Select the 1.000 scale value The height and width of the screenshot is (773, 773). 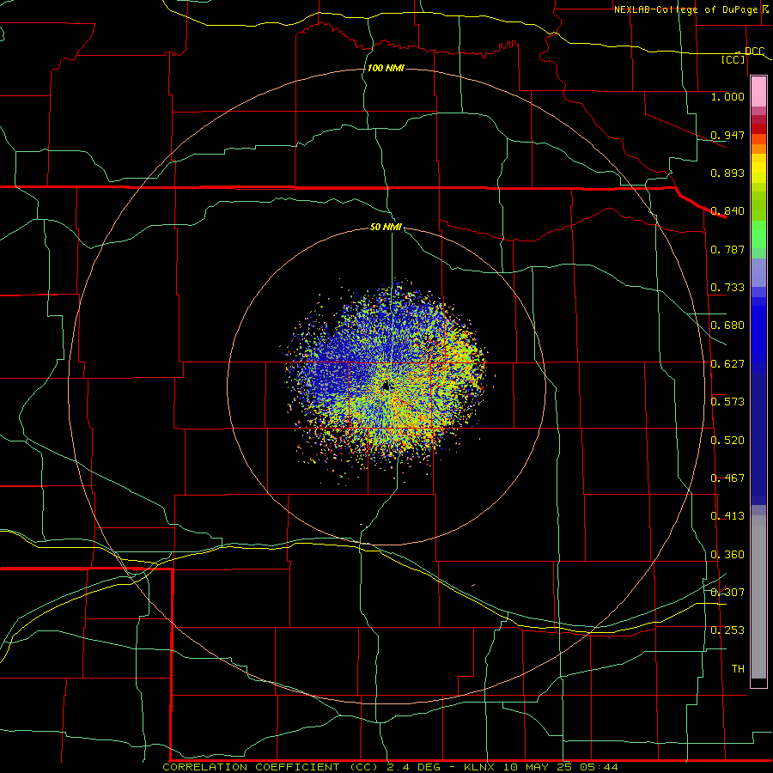tap(727, 96)
